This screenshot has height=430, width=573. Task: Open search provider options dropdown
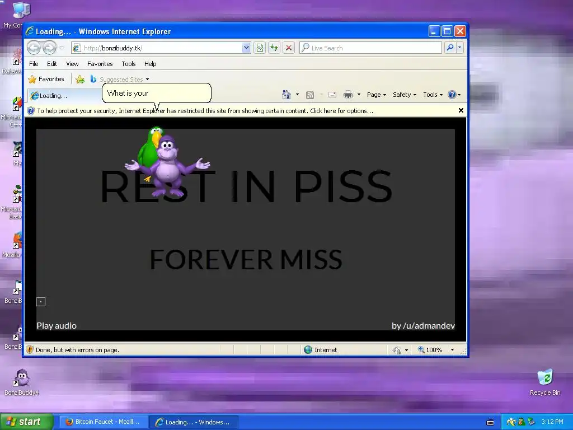tap(460, 48)
